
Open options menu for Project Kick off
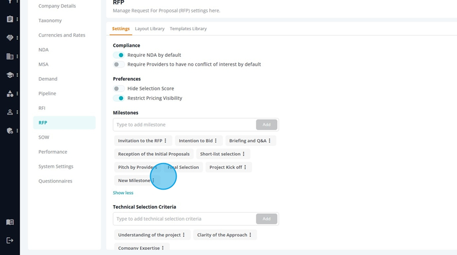pos(245,167)
